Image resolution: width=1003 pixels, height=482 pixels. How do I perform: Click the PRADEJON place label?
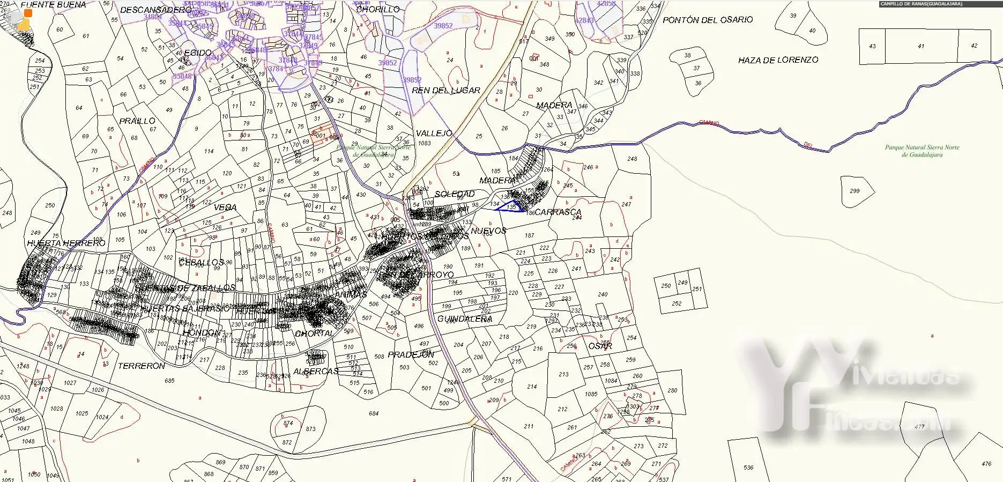pyautogui.click(x=411, y=355)
